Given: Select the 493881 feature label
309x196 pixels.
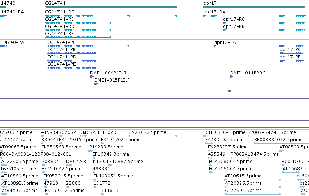Looking at the screenshot, I should (101, 169).
